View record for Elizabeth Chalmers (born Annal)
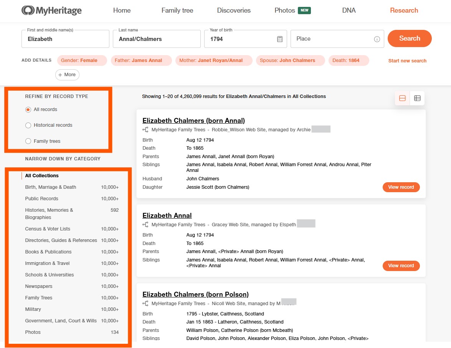The width and height of the screenshot is (451, 348). coord(401,187)
